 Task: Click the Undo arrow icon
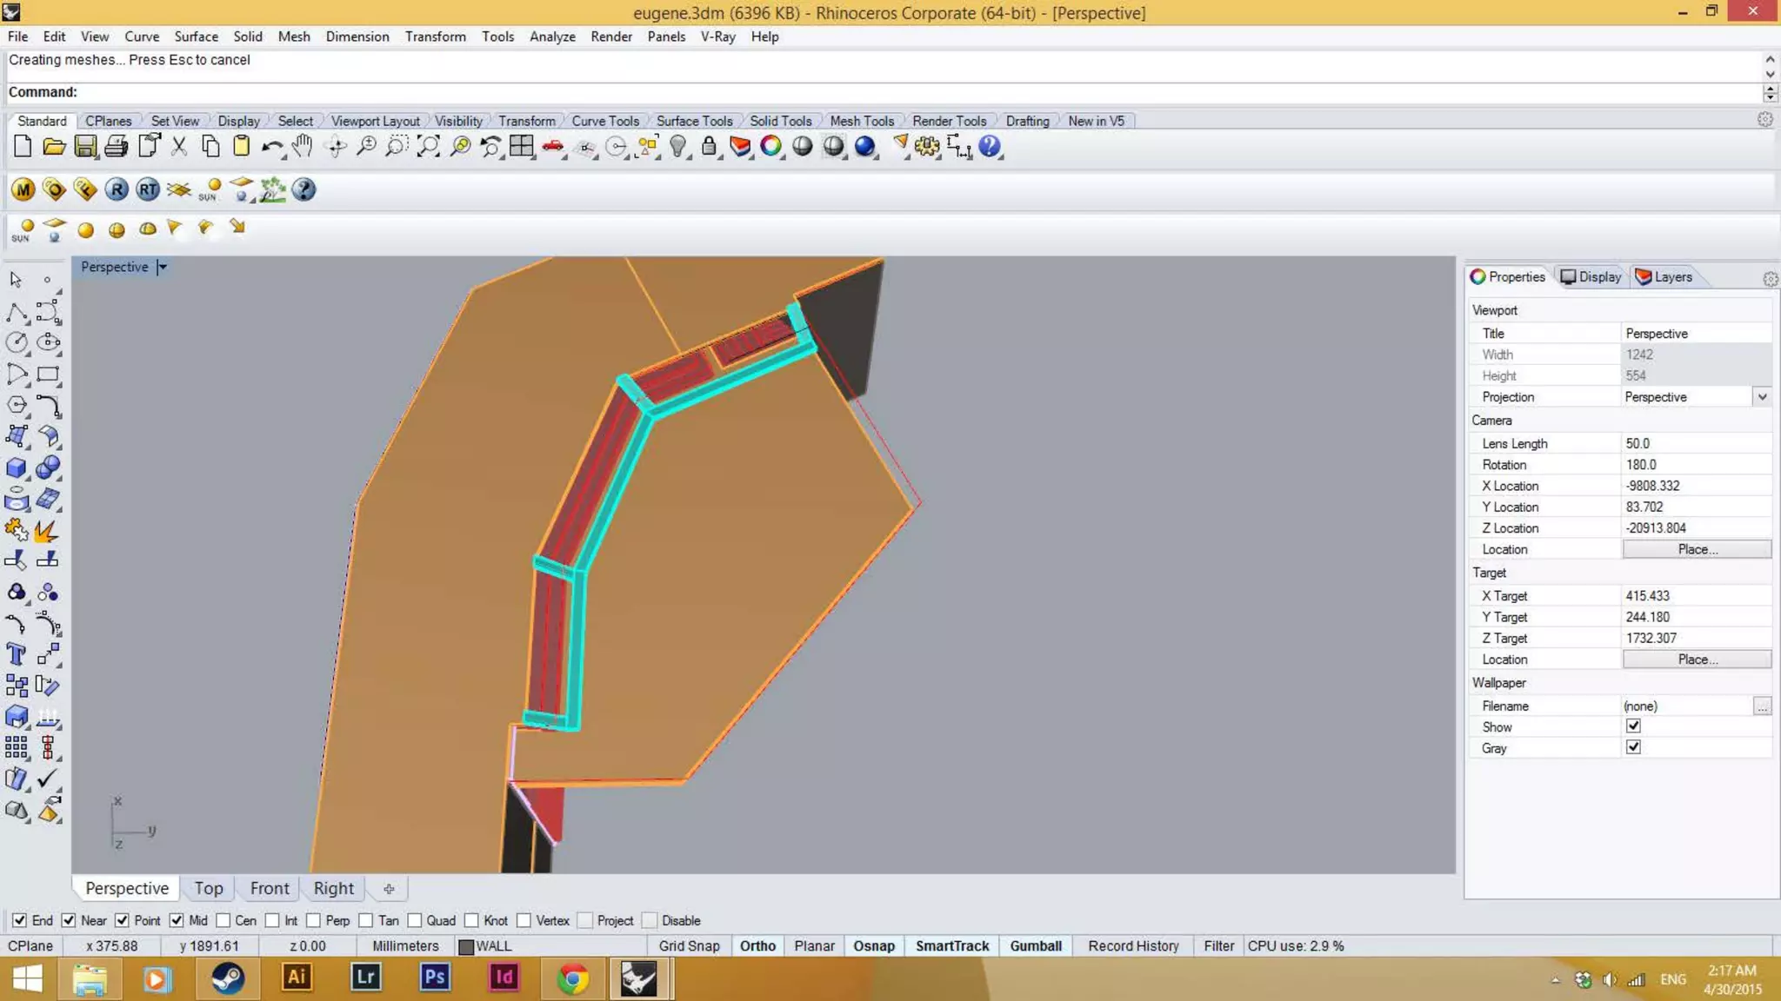[271, 147]
